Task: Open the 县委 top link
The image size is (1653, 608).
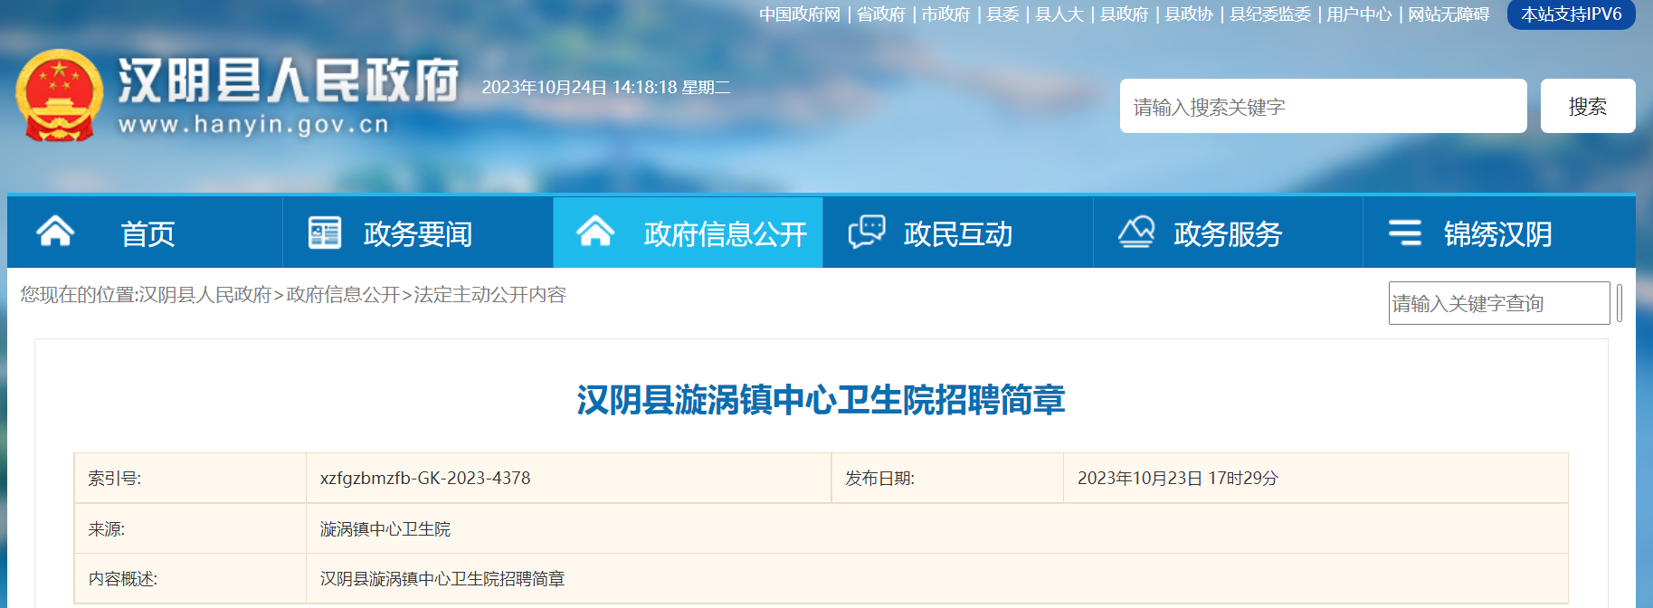Action: (x=1002, y=14)
